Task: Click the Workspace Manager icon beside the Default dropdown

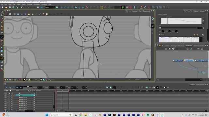Action: coord(57,7)
